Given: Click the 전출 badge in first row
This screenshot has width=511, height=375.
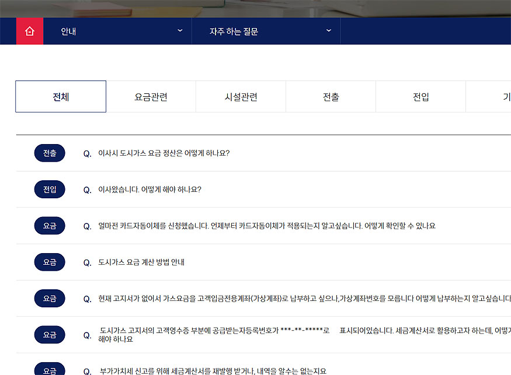Looking at the screenshot, I should pyautogui.click(x=50, y=153).
